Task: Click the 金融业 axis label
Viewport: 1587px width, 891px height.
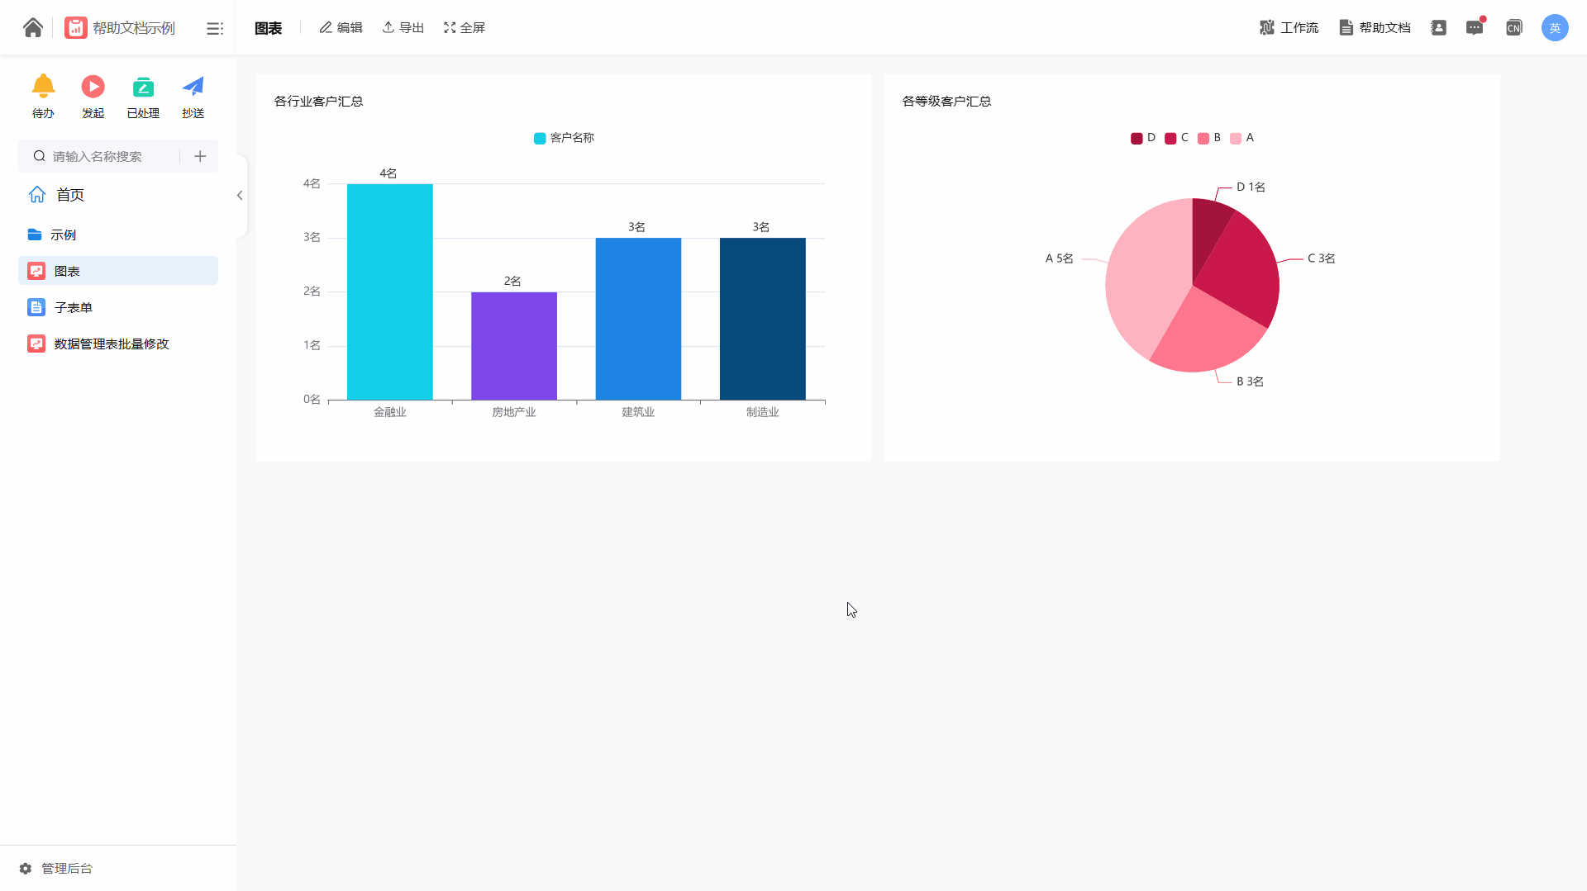Action: [x=390, y=412]
